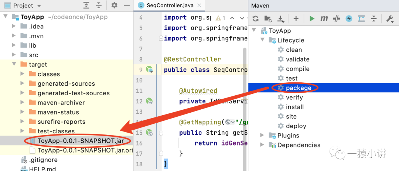Collapse the ToyApp project root

tap(5, 17)
